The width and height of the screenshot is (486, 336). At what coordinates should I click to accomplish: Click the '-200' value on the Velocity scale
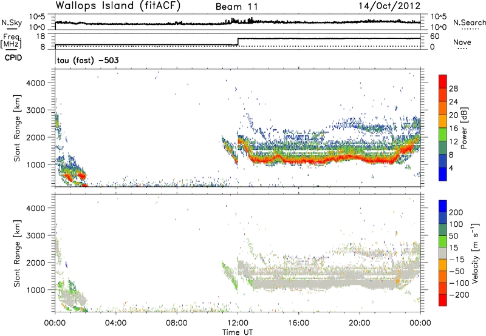[x=459, y=295]
